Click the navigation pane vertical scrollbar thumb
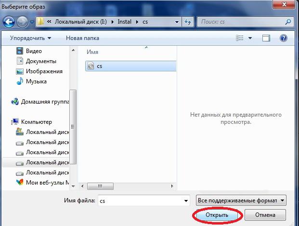Screen dimensions: 299x226 pos(73,127)
